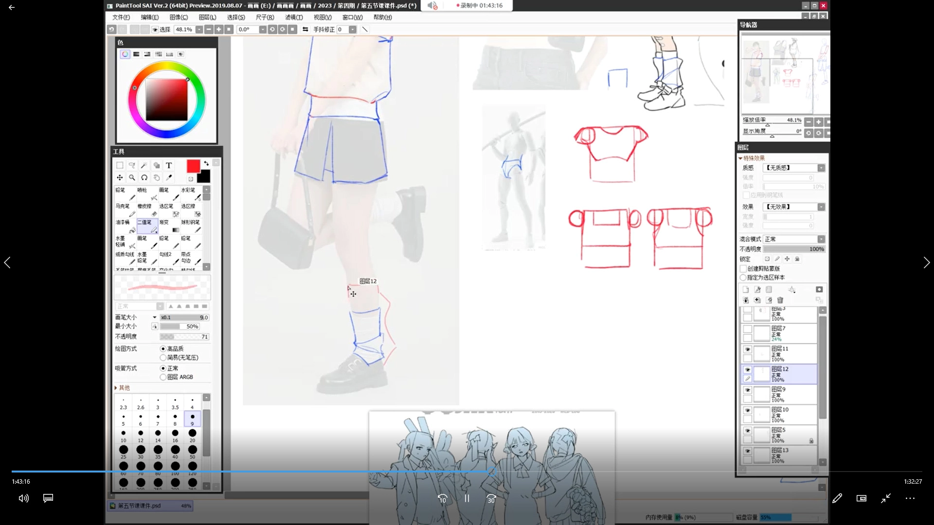Select 简易(无笔压) drawing mode radio button
Image resolution: width=934 pixels, height=525 pixels.
(163, 358)
